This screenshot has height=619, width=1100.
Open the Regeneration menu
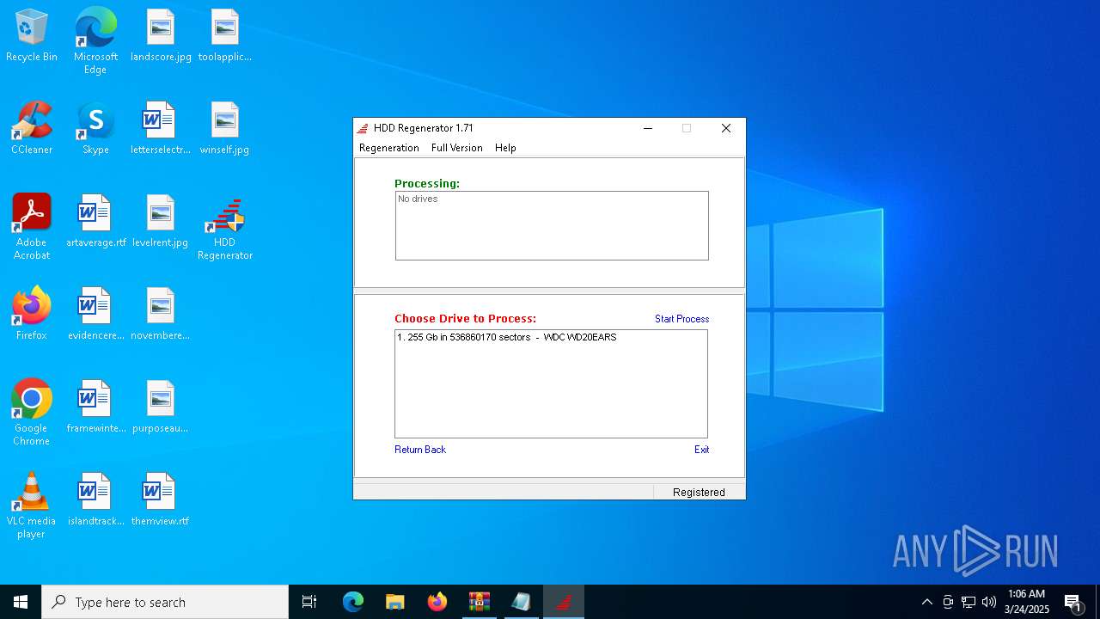point(389,148)
